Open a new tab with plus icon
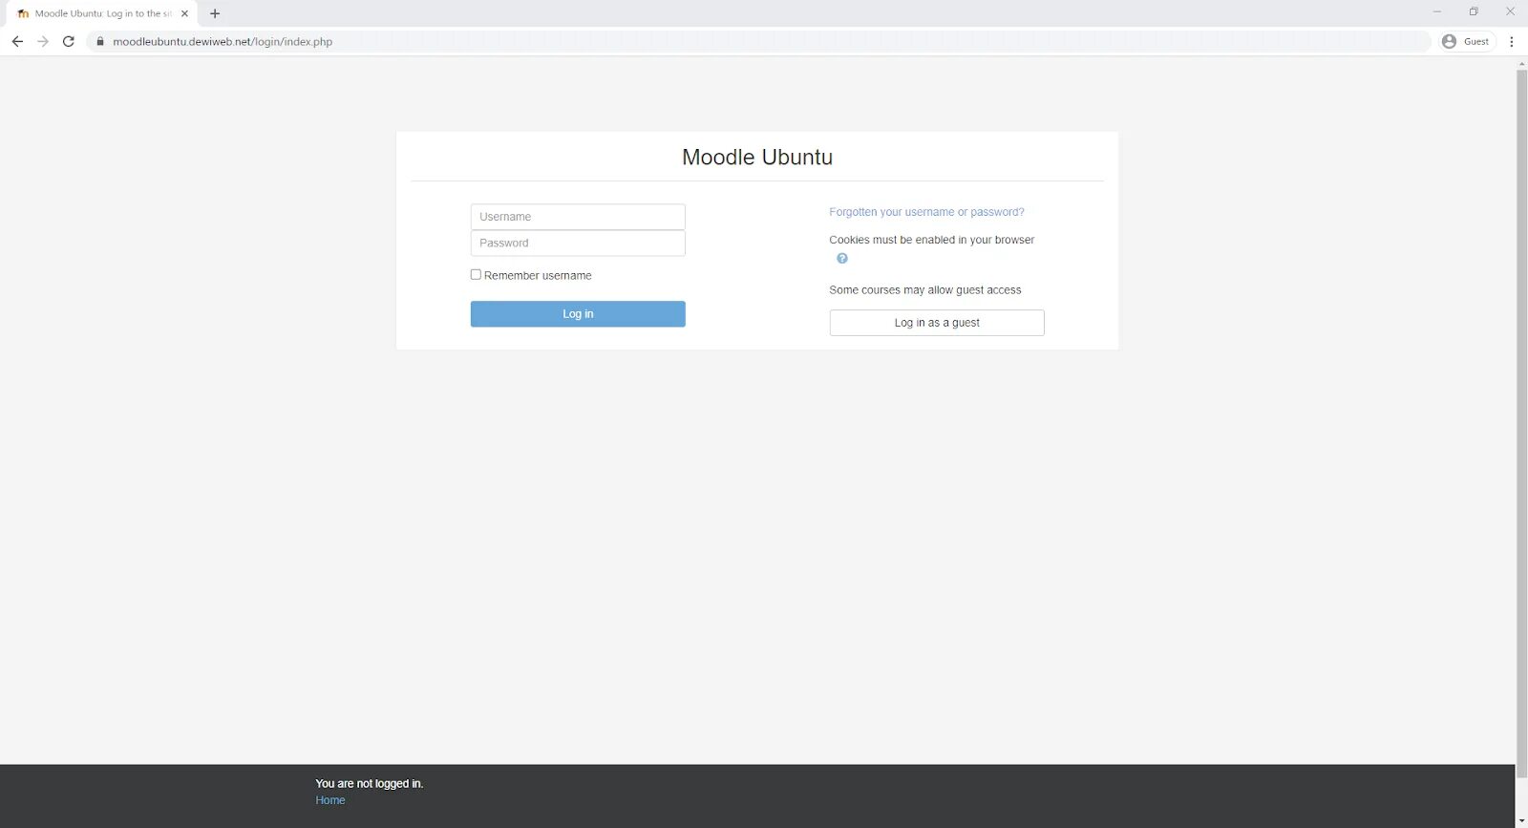 pyautogui.click(x=215, y=13)
